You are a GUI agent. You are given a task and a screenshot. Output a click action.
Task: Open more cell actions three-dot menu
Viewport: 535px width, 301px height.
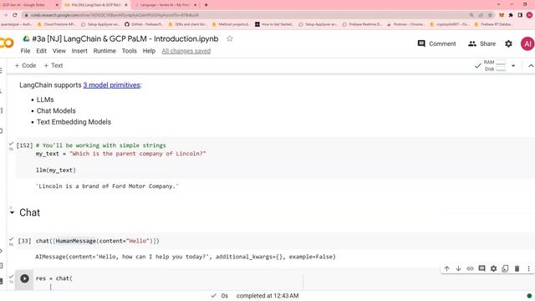click(528, 268)
